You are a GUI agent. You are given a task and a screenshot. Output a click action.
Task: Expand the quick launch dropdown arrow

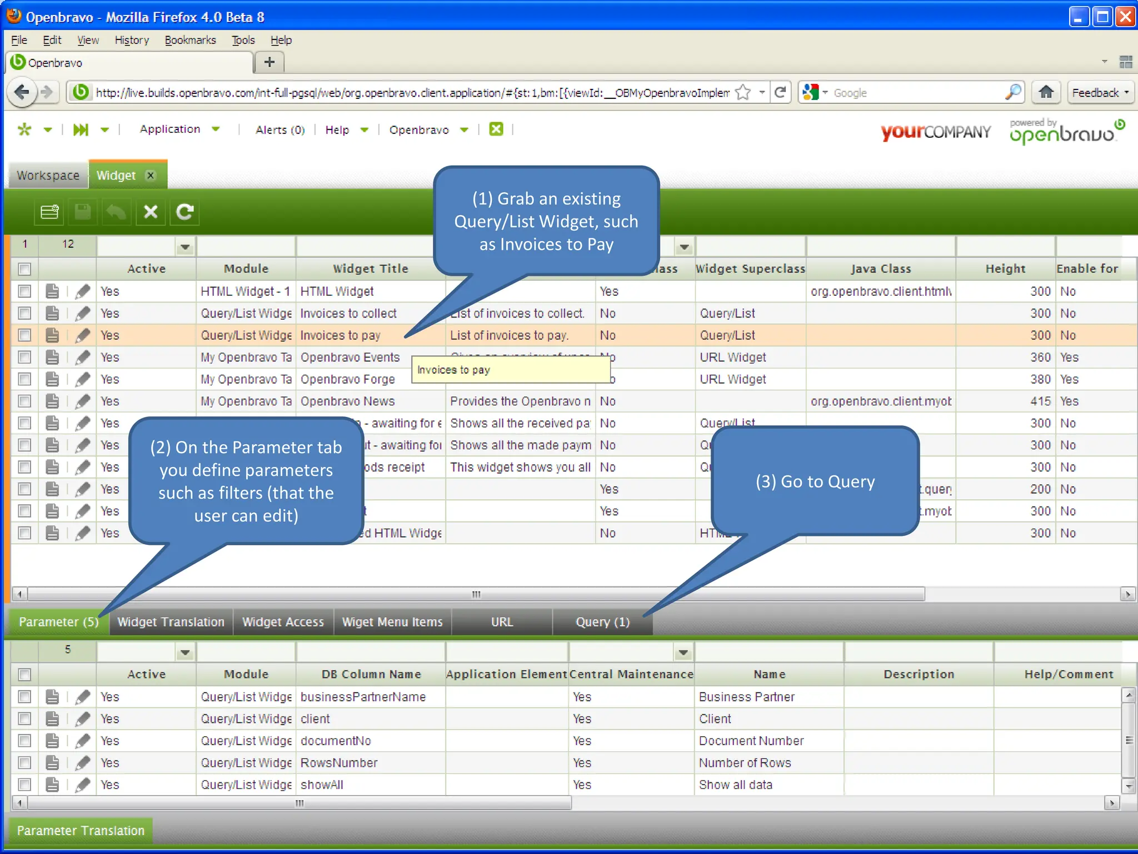click(104, 130)
